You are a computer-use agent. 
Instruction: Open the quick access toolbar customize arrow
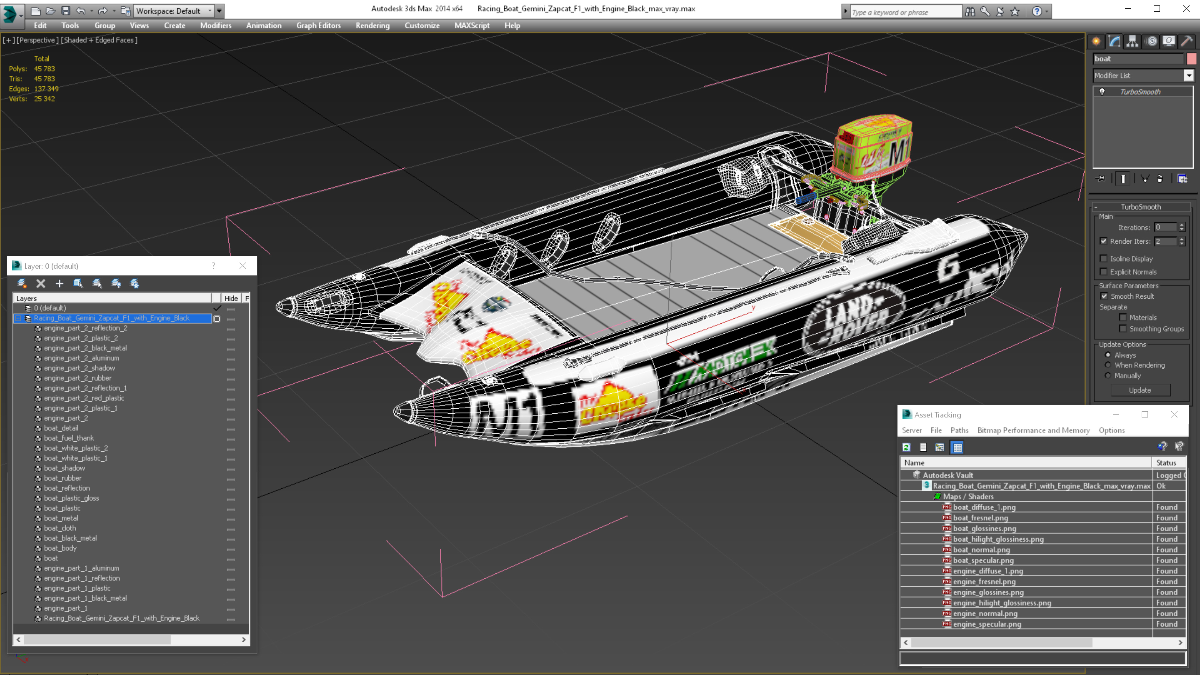point(219,10)
